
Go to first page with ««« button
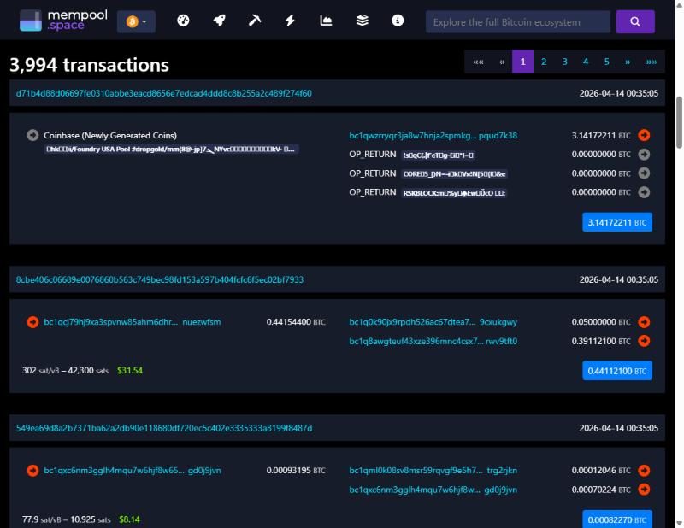(478, 62)
